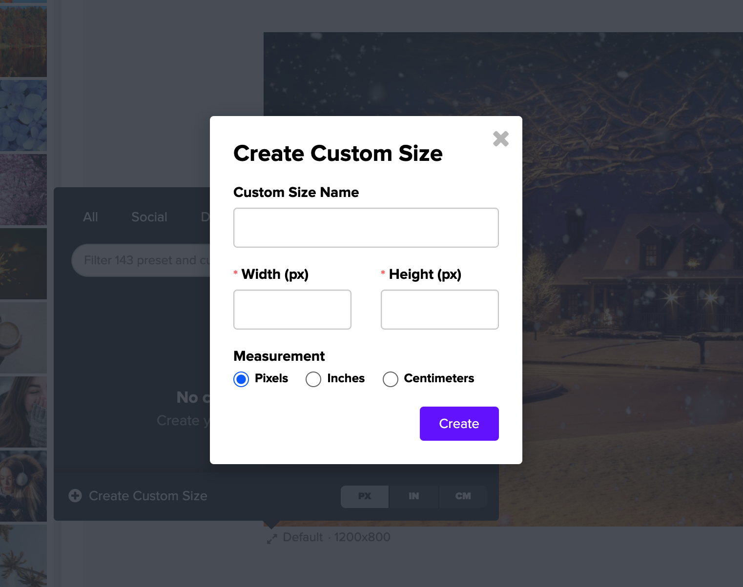Click into the Height (px) input

tap(440, 310)
